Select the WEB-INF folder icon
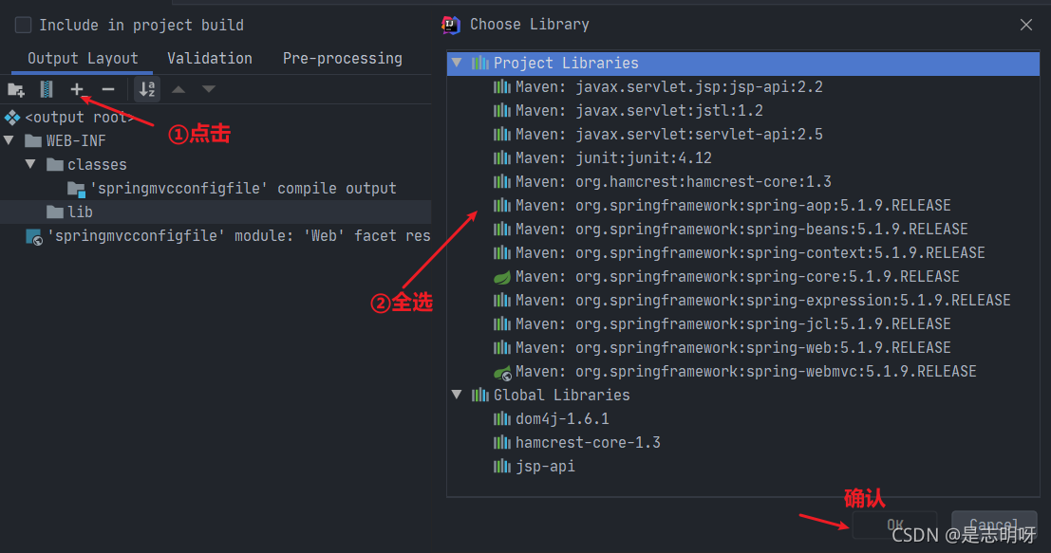Screen dimensions: 1051x553 33,140
